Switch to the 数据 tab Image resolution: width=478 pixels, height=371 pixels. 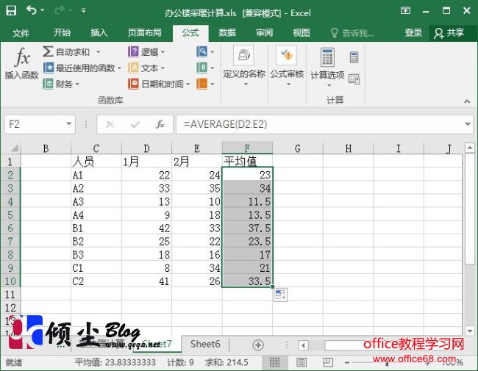coord(227,32)
